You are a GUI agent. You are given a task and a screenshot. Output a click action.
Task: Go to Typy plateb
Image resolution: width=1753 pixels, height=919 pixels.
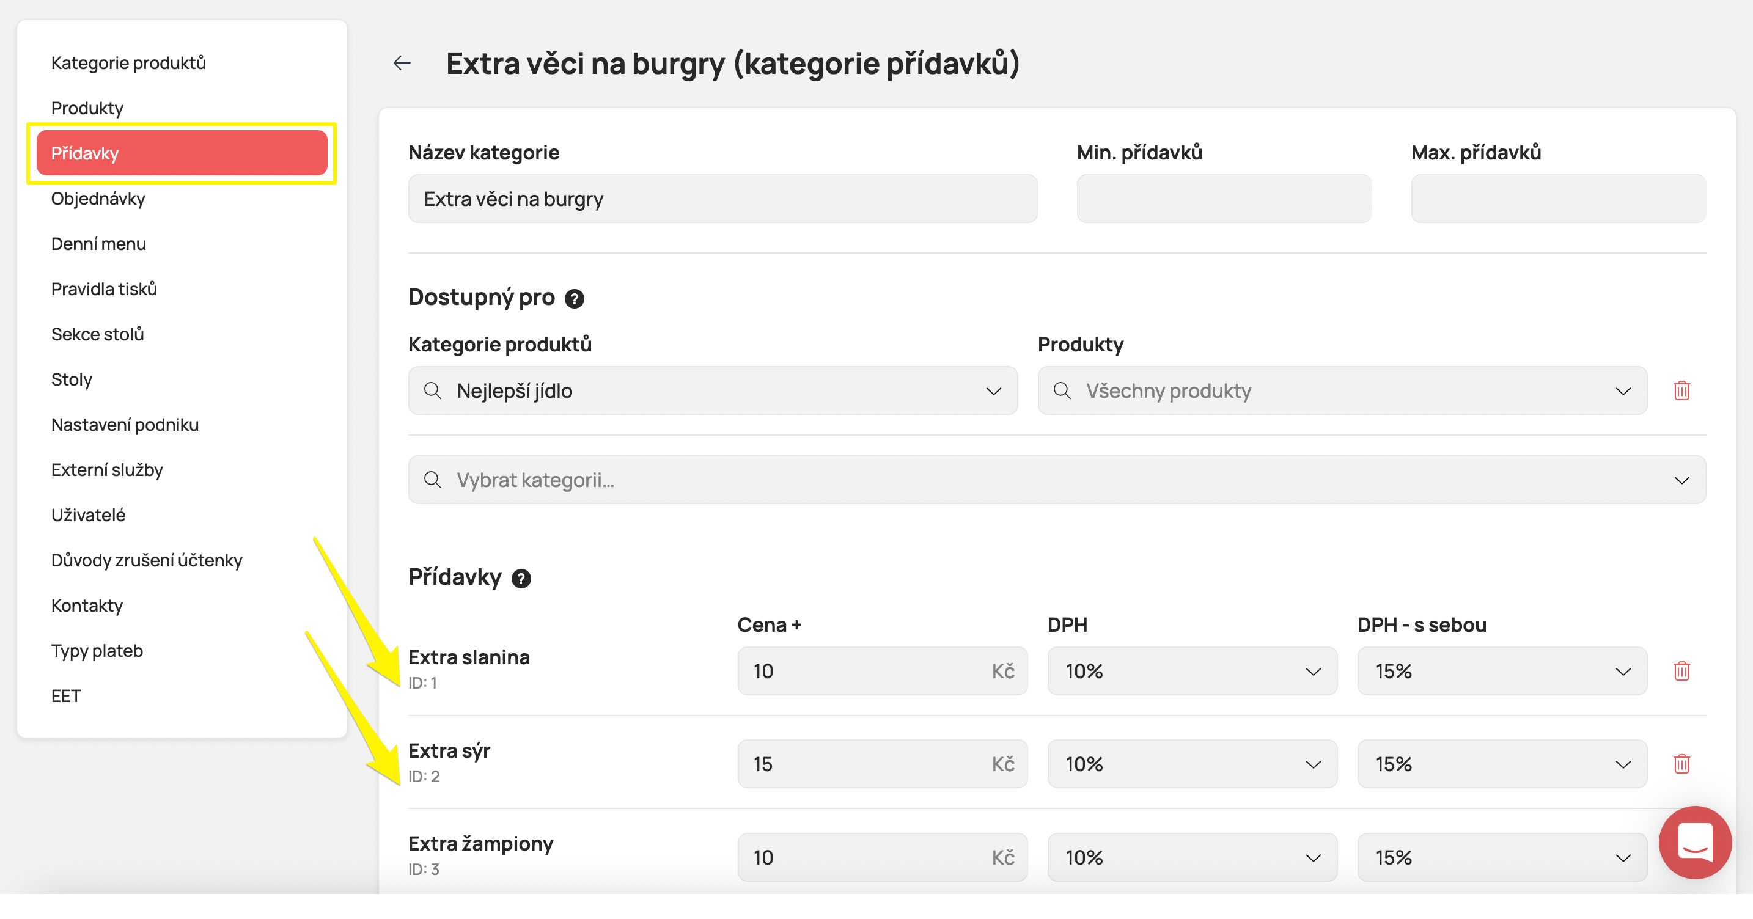(x=97, y=651)
